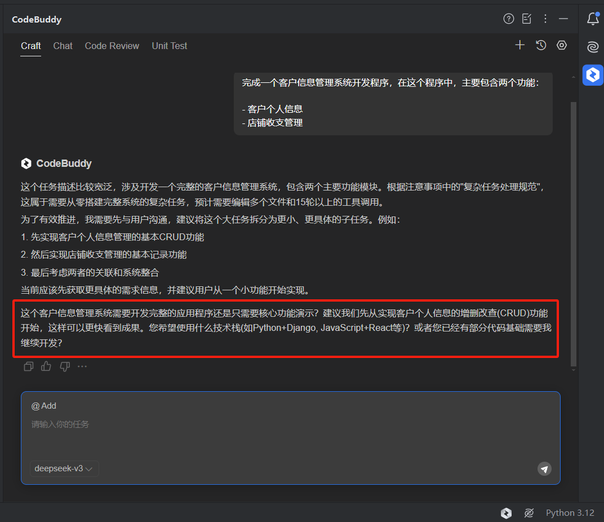Open the vertical three-dot options menu
604x522 pixels.
545,19
